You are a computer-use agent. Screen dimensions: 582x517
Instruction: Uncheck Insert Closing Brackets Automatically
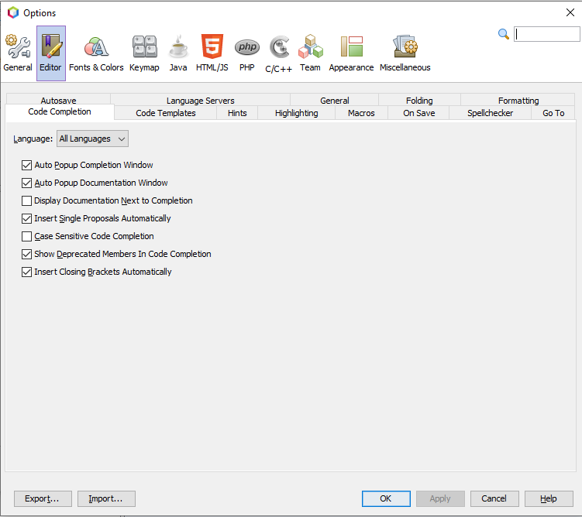point(27,272)
